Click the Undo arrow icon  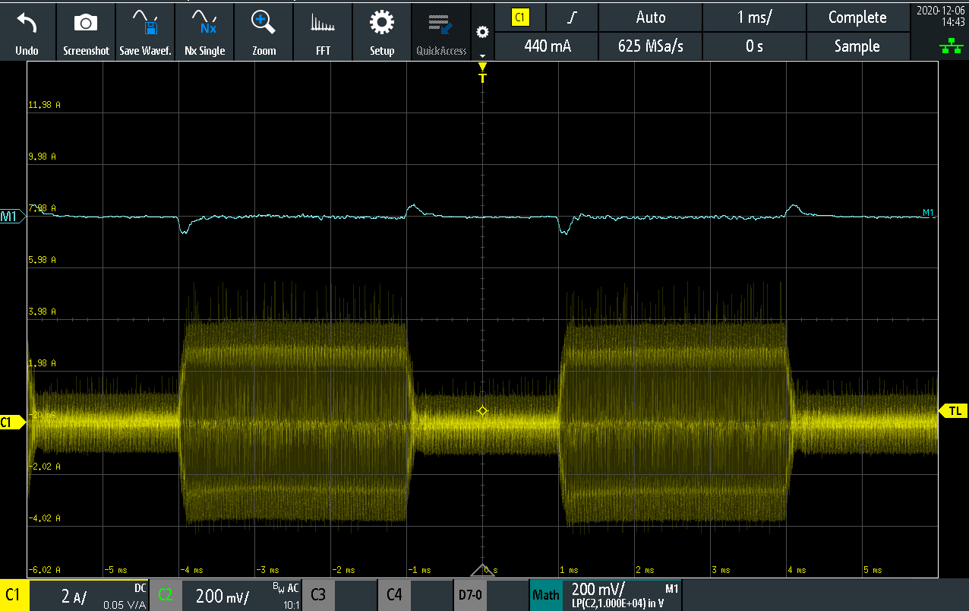pos(27,24)
